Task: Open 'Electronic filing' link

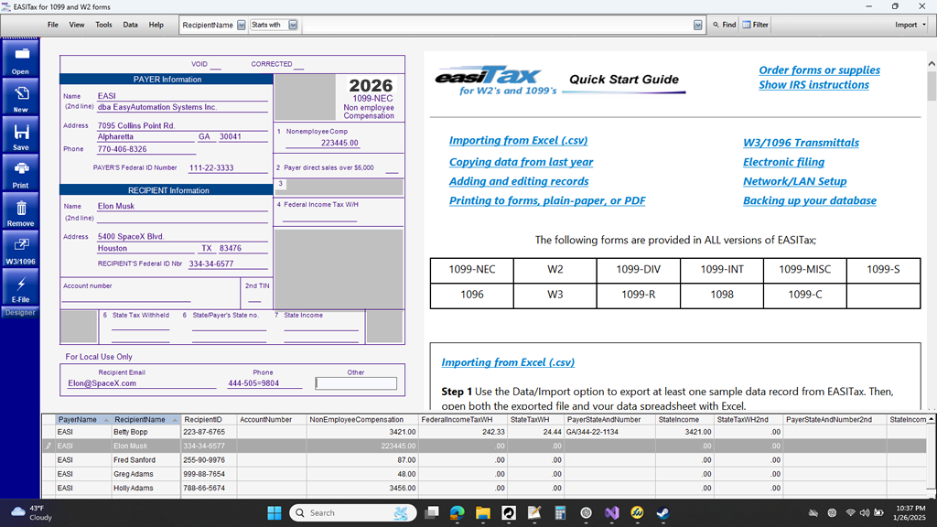Action: pos(783,162)
